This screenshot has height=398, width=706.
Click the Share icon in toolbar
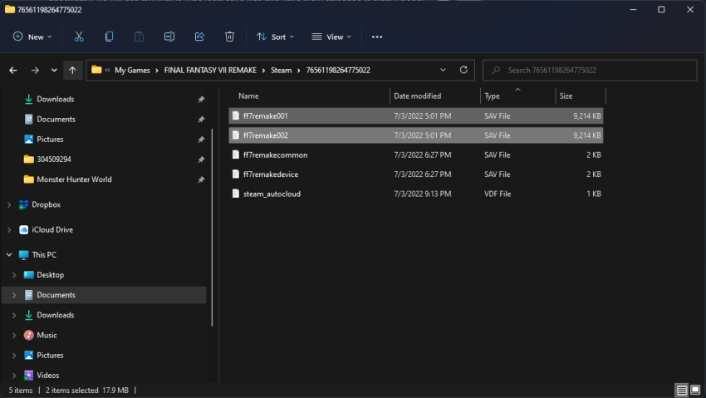tap(199, 37)
